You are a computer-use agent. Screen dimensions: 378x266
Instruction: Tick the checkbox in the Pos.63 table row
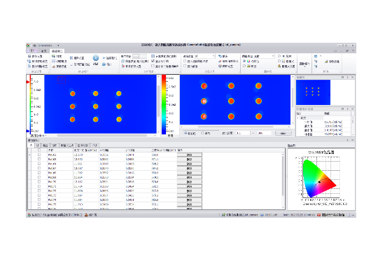pos(39,159)
